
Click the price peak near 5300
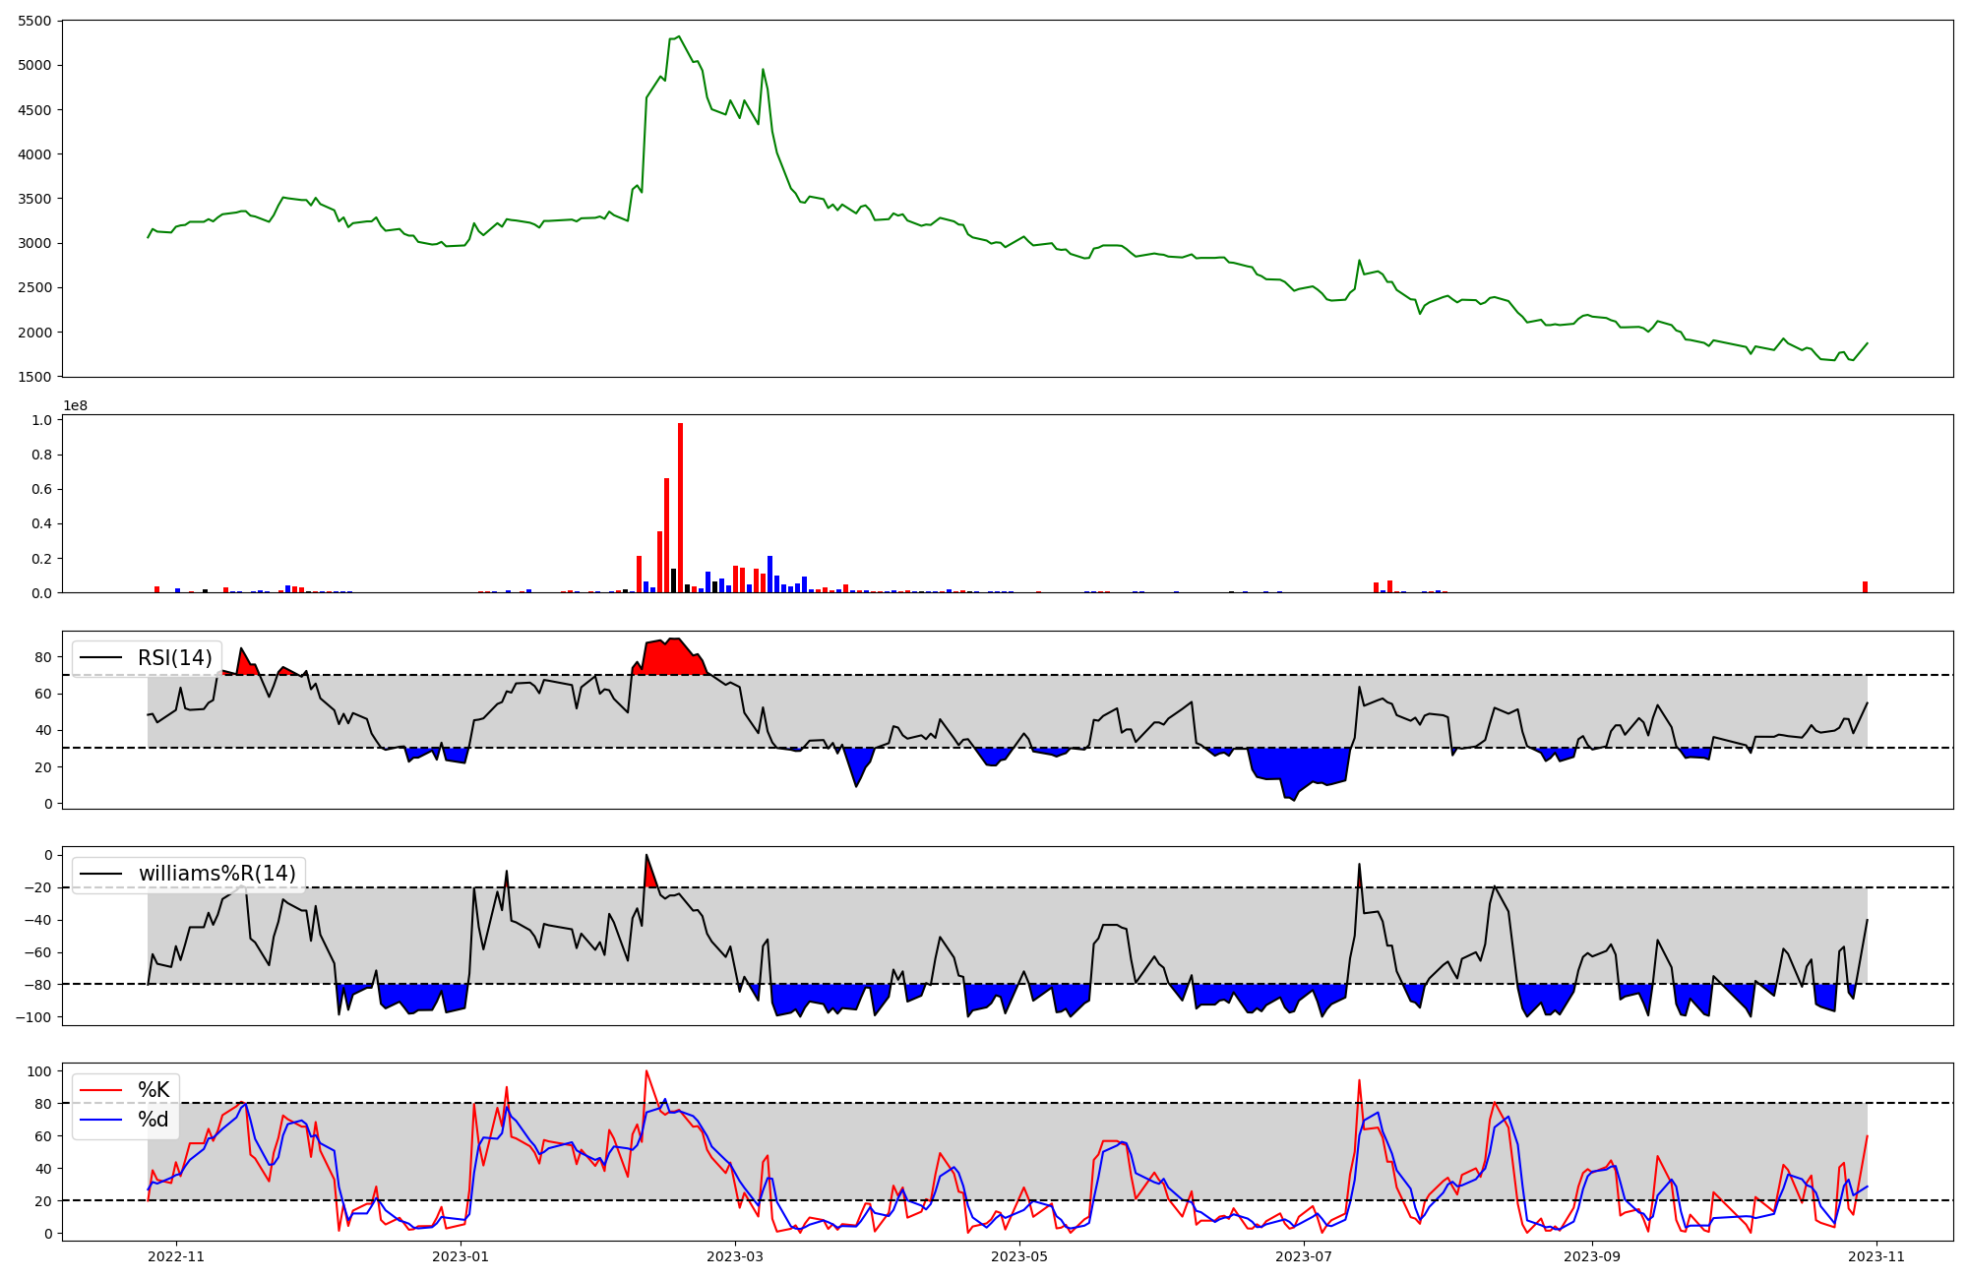pyautogui.click(x=678, y=37)
